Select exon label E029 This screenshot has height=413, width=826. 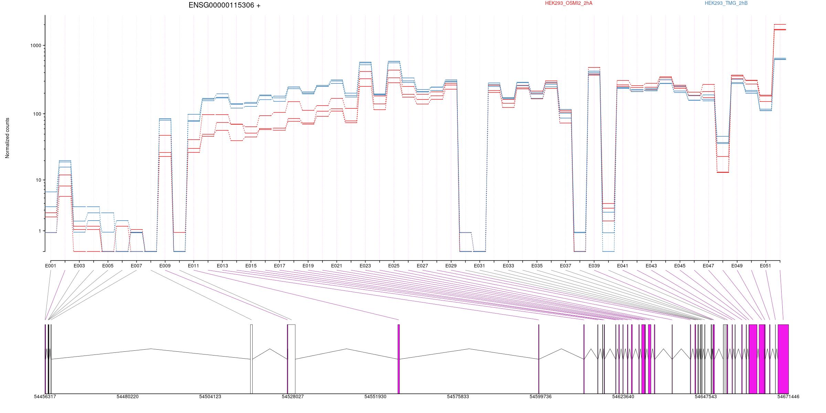pos(451,266)
